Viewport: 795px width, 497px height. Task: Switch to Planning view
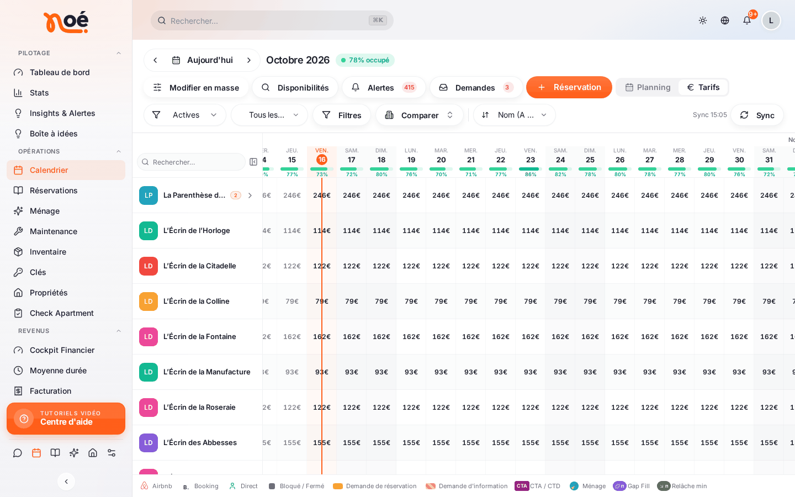pyautogui.click(x=648, y=87)
